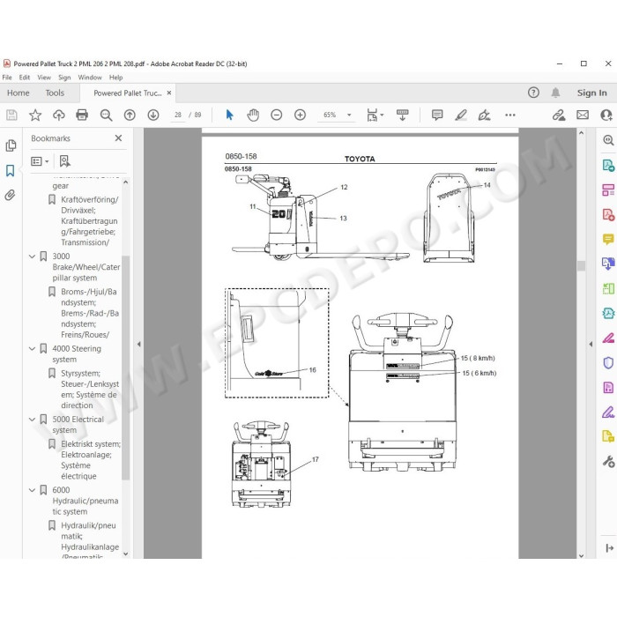The height and width of the screenshot is (617, 617).
Task: Open the Find text tool
Action: click(x=106, y=115)
